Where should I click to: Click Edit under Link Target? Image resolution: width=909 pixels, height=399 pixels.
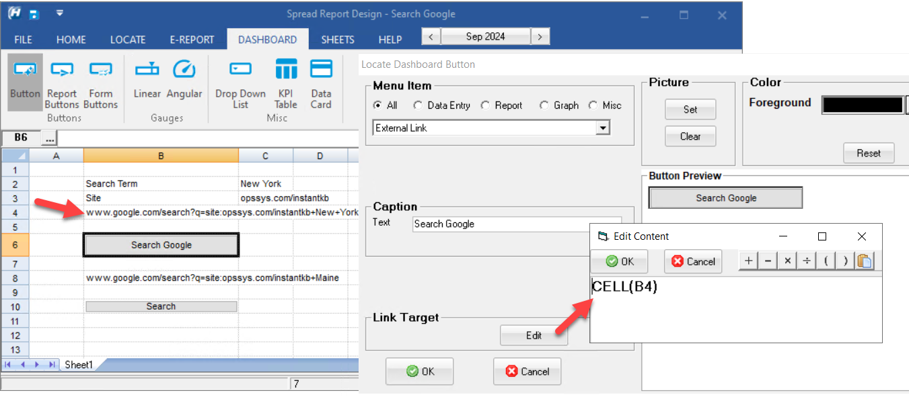(x=534, y=335)
